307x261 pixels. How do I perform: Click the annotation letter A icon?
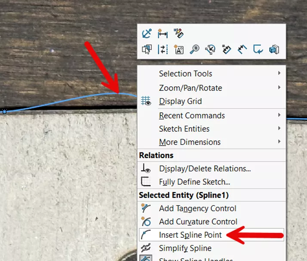(178, 49)
